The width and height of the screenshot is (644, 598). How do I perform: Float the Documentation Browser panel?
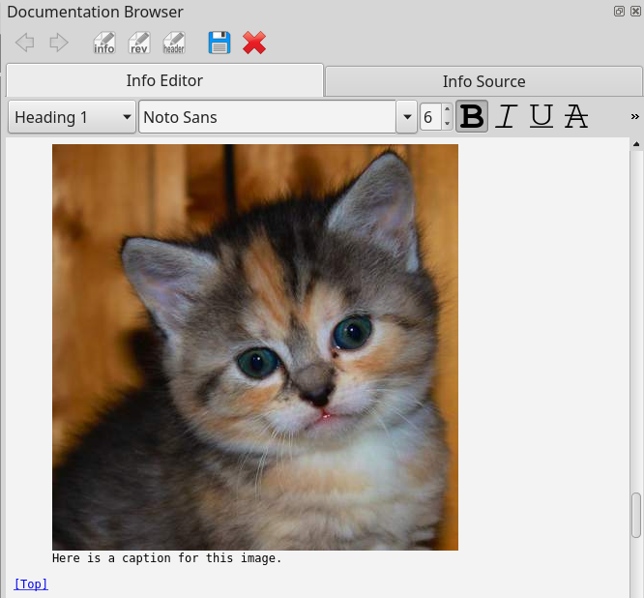click(x=619, y=12)
